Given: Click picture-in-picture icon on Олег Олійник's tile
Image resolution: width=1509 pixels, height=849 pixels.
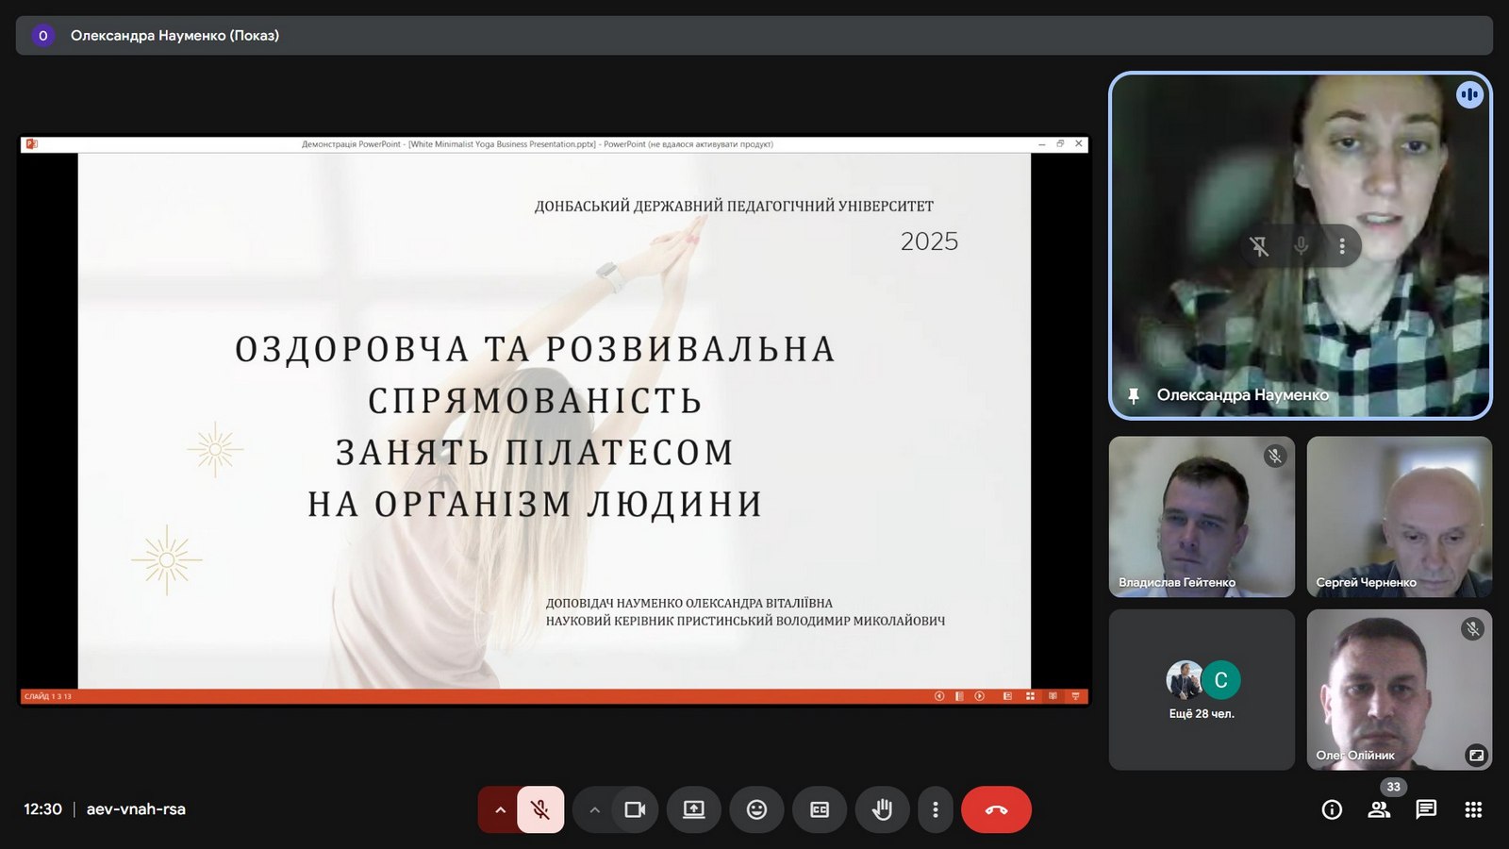Looking at the screenshot, I should (1476, 755).
